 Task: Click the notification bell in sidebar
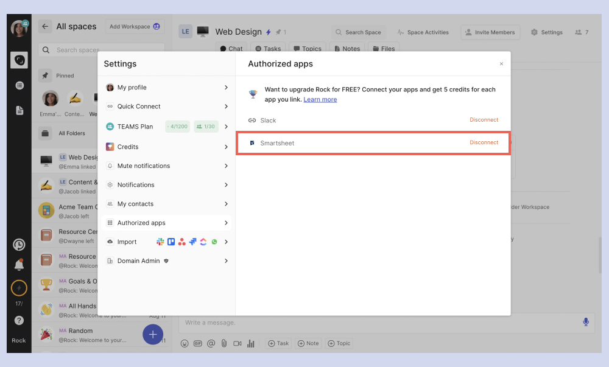pyautogui.click(x=19, y=265)
